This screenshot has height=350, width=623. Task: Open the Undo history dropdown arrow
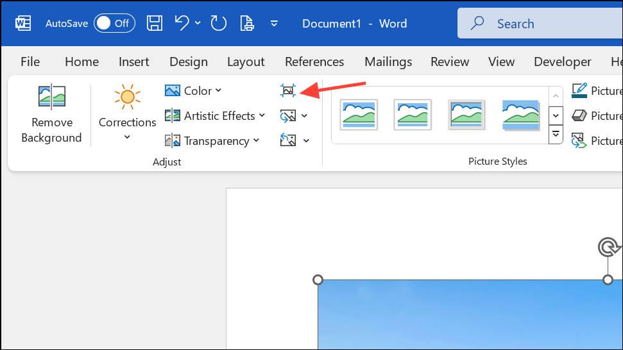coord(198,24)
